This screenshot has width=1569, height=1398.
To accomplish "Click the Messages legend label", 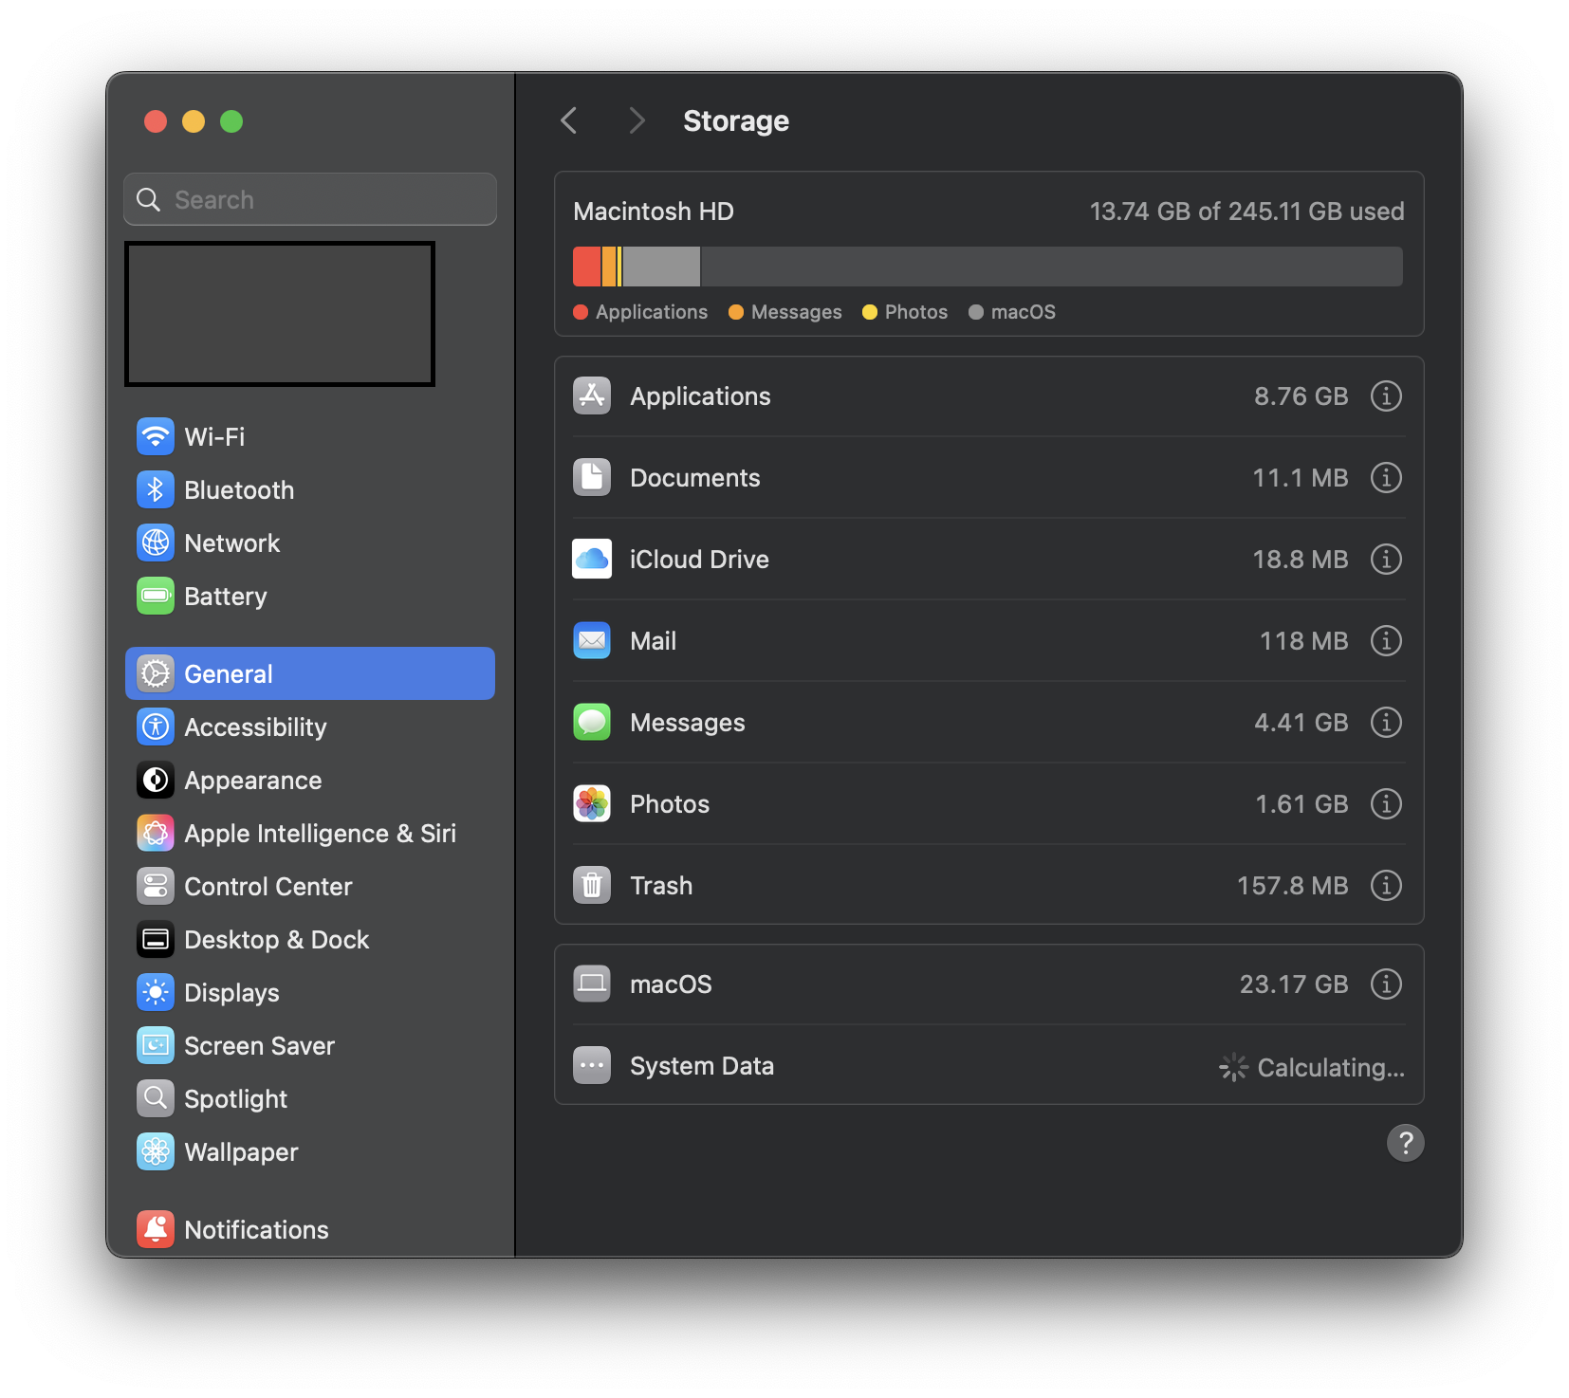I will click(x=796, y=312).
